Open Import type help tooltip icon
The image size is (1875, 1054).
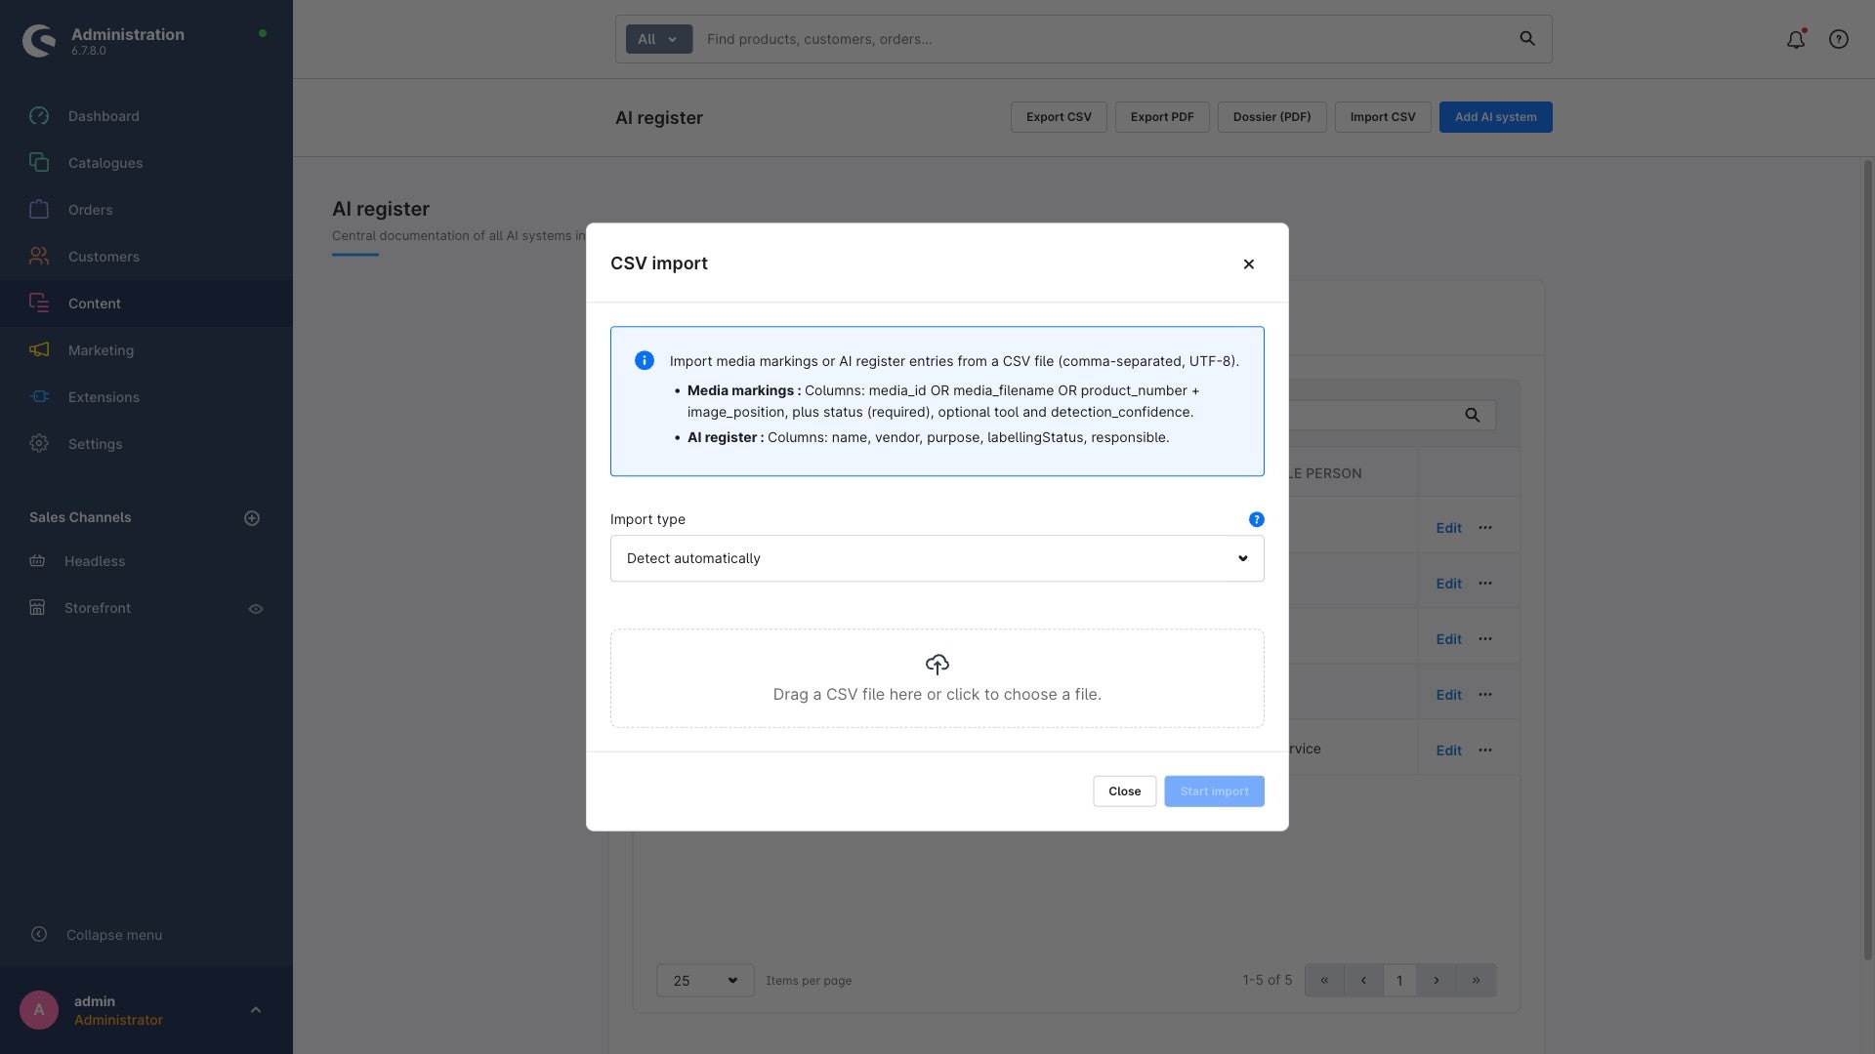pyautogui.click(x=1257, y=519)
